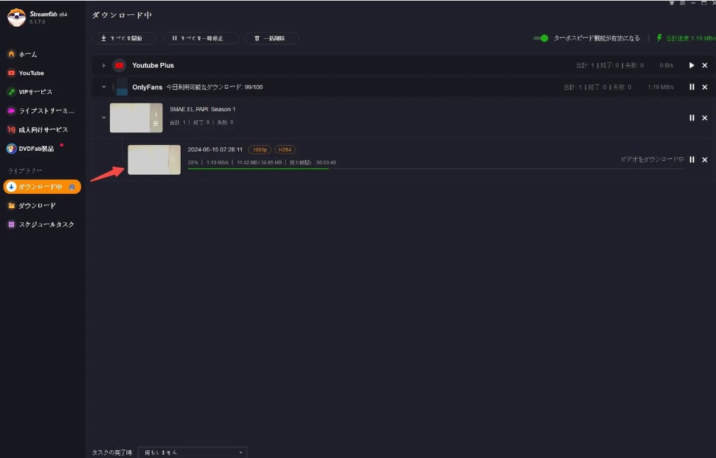Click the 2024-05-15 video thumbnail
The image size is (716, 458).
155,160
